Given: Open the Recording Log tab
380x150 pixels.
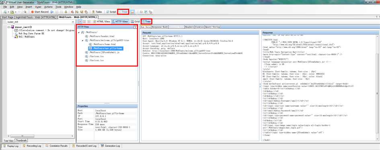Looking at the screenshot, I should click(32, 146).
